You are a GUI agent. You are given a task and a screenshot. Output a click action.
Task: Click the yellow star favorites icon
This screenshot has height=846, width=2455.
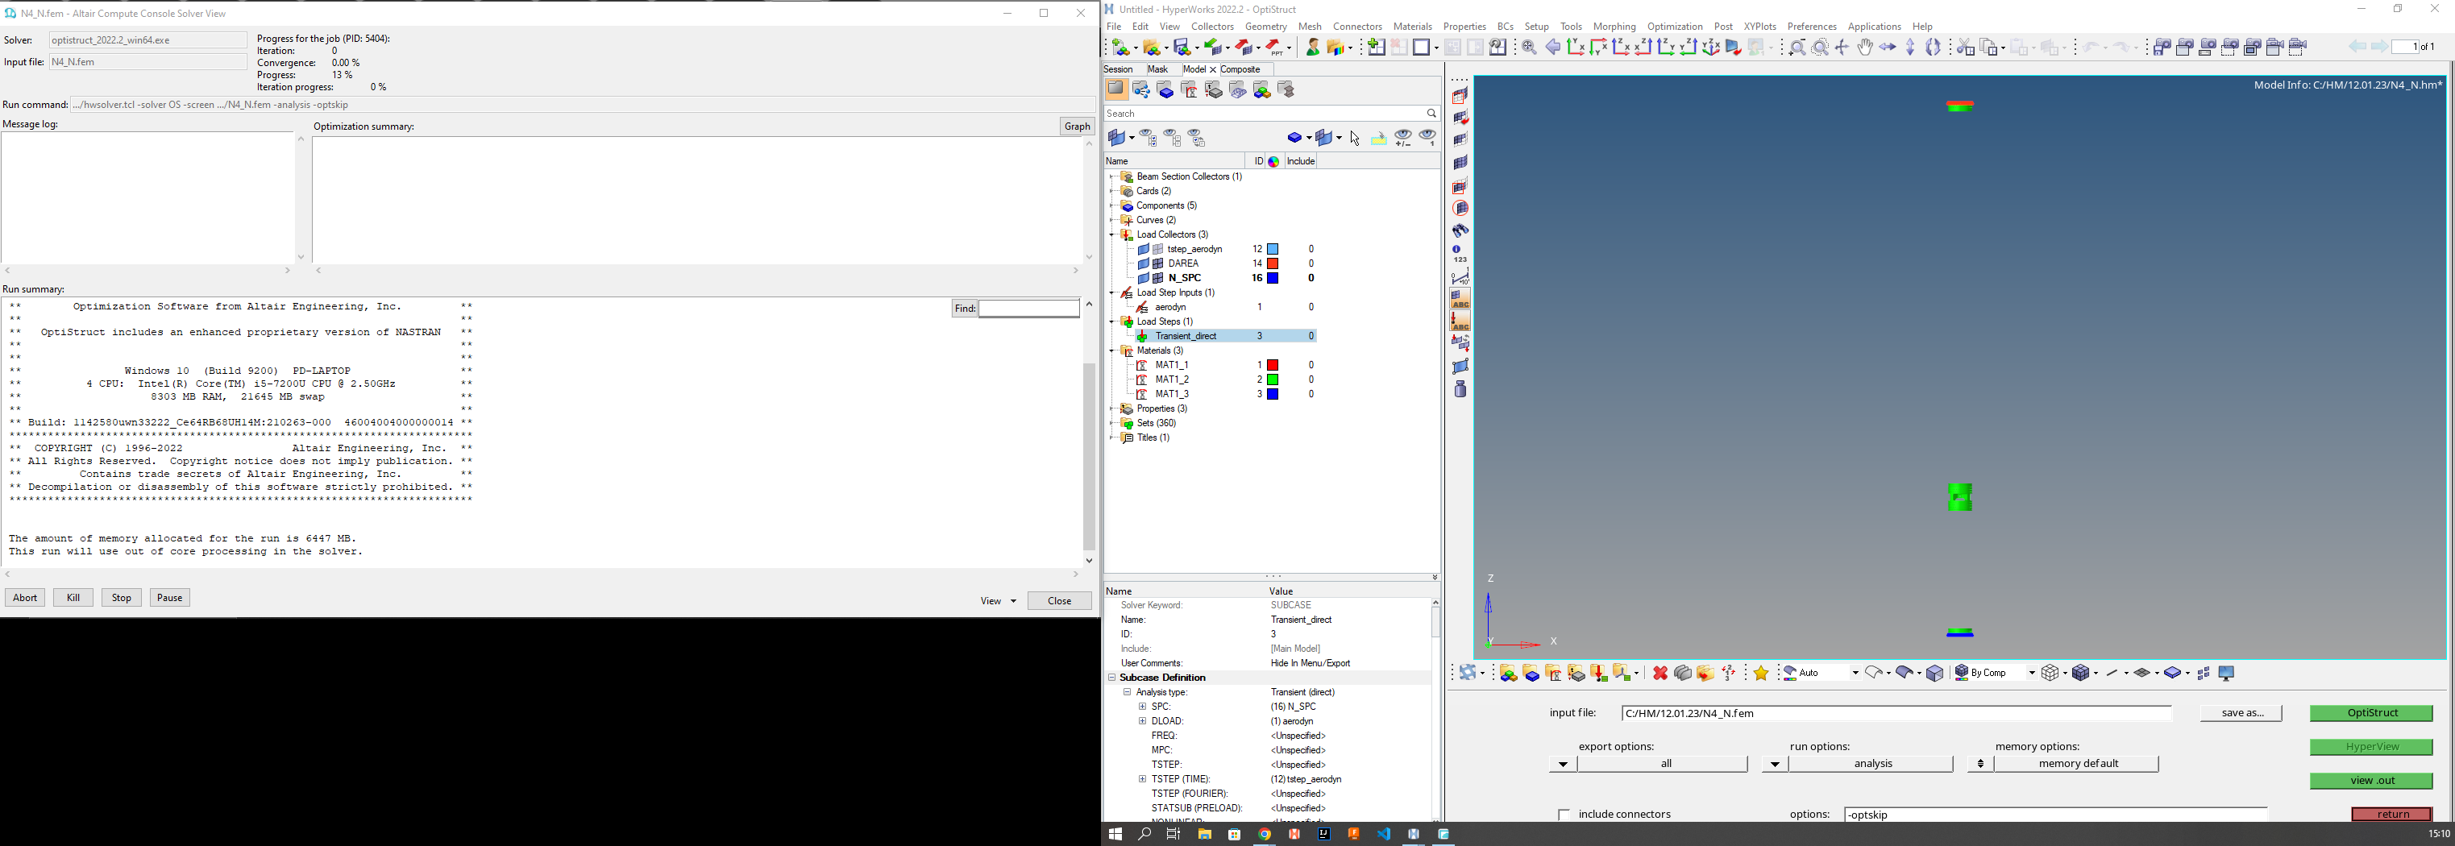1760,674
